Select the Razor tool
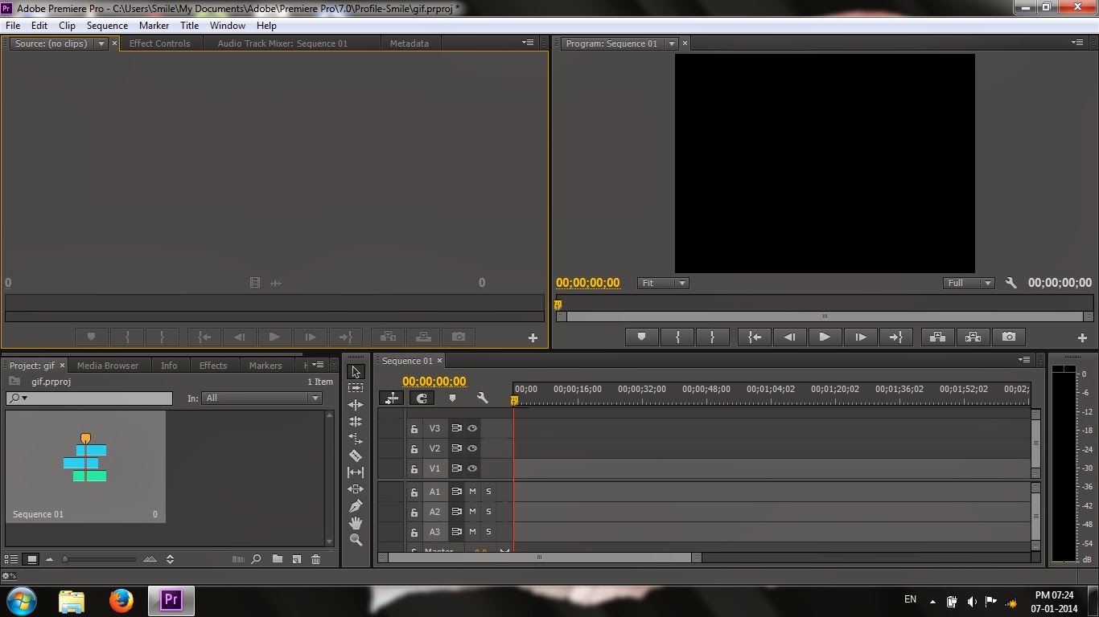The width and height of the screenshot is (1099, 617). pyautogui.click(x=356, y=456)
